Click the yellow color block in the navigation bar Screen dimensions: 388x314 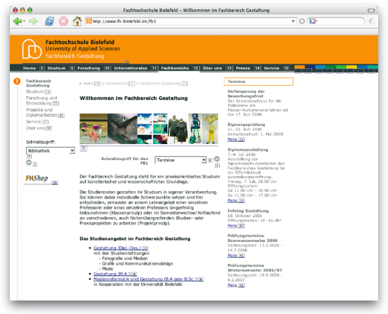tap(352, 67)
